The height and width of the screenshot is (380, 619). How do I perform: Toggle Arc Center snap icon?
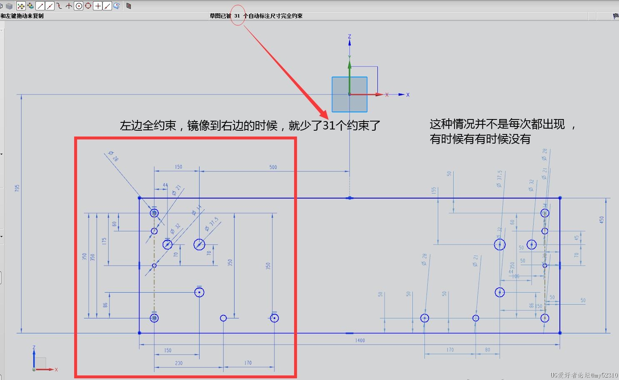click(79, 6)
